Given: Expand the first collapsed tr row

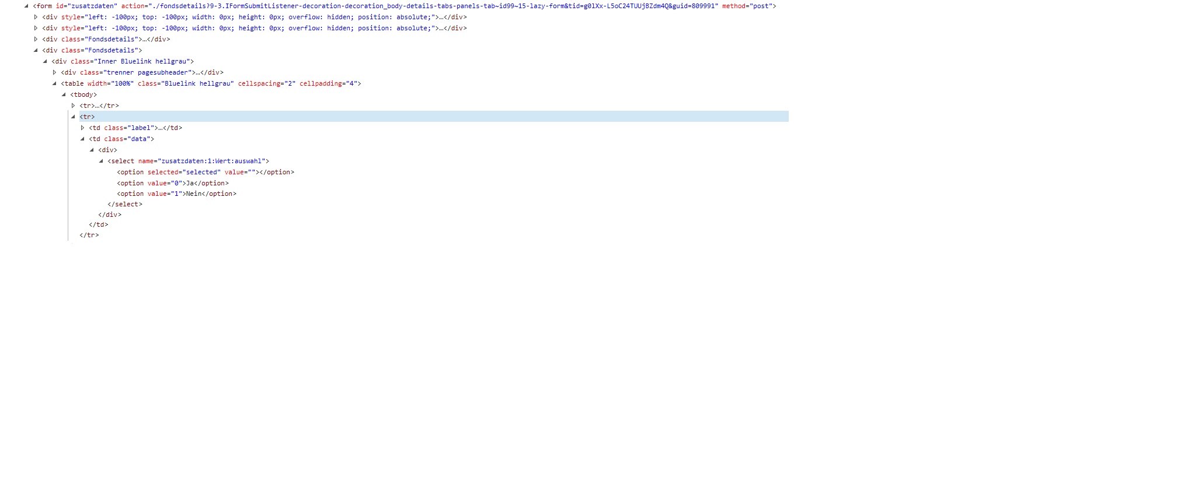Looking at the screenshot, I should click(x=73, y=106).
